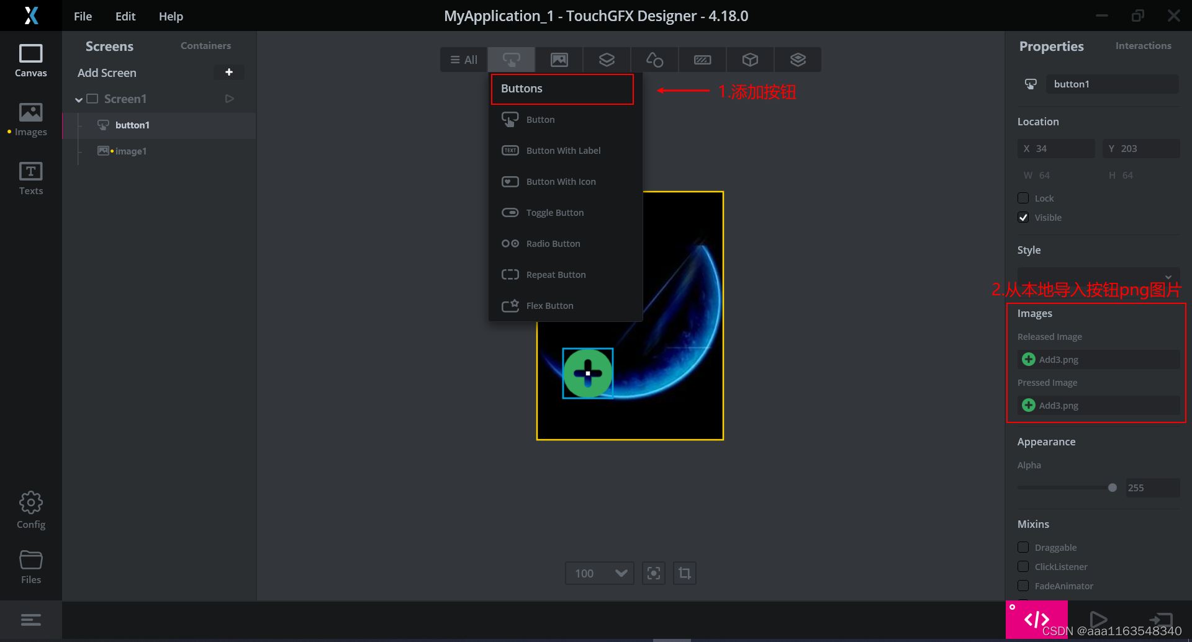Choose Repeat Button widget
Screen dimensions: 1192x642
point(565,274)
